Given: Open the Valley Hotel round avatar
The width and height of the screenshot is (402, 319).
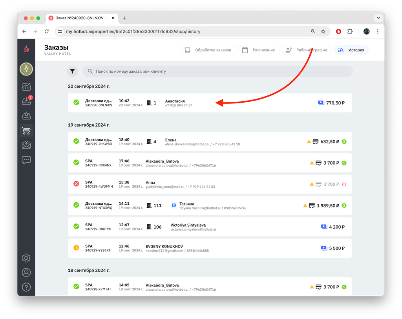Looking at the screenshot, I should pyautogui.click(x=26, y=69).
